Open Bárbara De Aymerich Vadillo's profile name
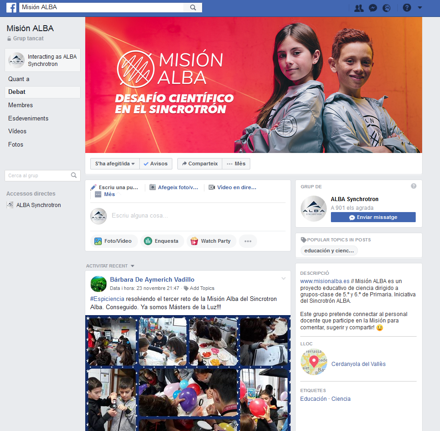Screen dimensions: 440x431 [152, 279]
